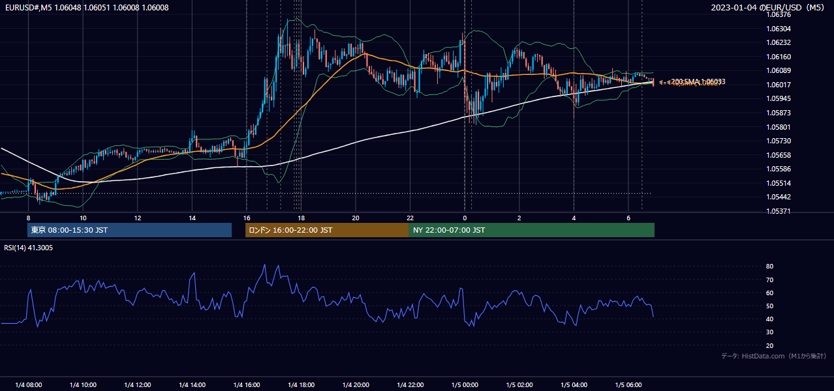Click price axis label 1.06089

[778, 70]
